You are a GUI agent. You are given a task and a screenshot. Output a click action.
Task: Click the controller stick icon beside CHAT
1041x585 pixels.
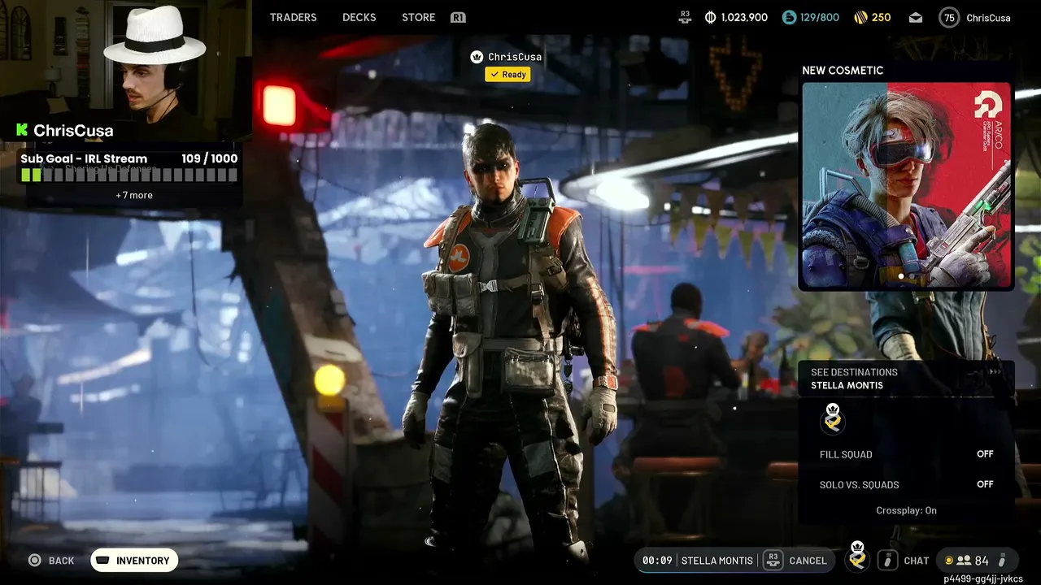[887, 561]
